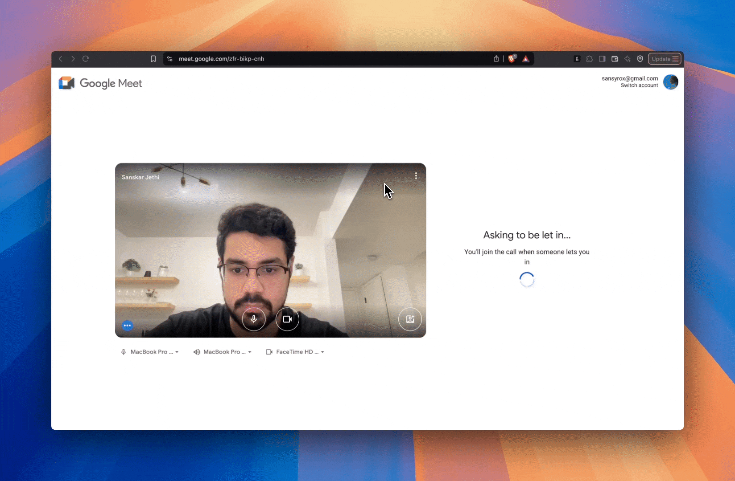Open the FaceTime HD camera dropdown
The width and height of the screenshot is (735, 481).
pos(295,352)
